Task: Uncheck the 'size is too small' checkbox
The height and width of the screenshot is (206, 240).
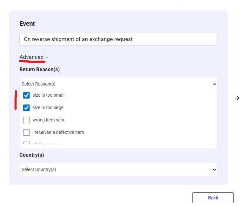Action: click(26, 95)
